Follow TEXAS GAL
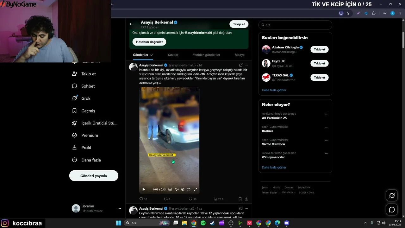 click(320, 77)
